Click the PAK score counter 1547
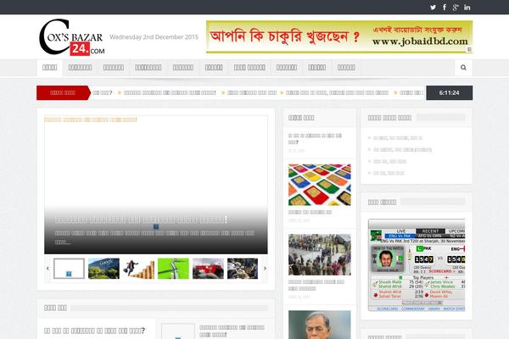The image size is (509, 339). point(424,259)
